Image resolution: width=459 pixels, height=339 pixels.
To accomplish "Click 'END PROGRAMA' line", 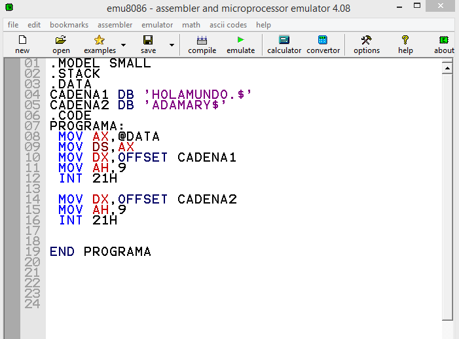I will coord(100,251).
